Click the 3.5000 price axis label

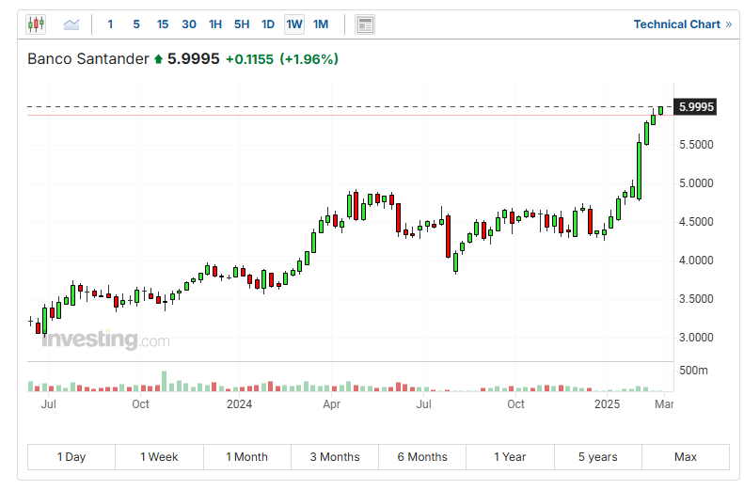pos(696,299)
